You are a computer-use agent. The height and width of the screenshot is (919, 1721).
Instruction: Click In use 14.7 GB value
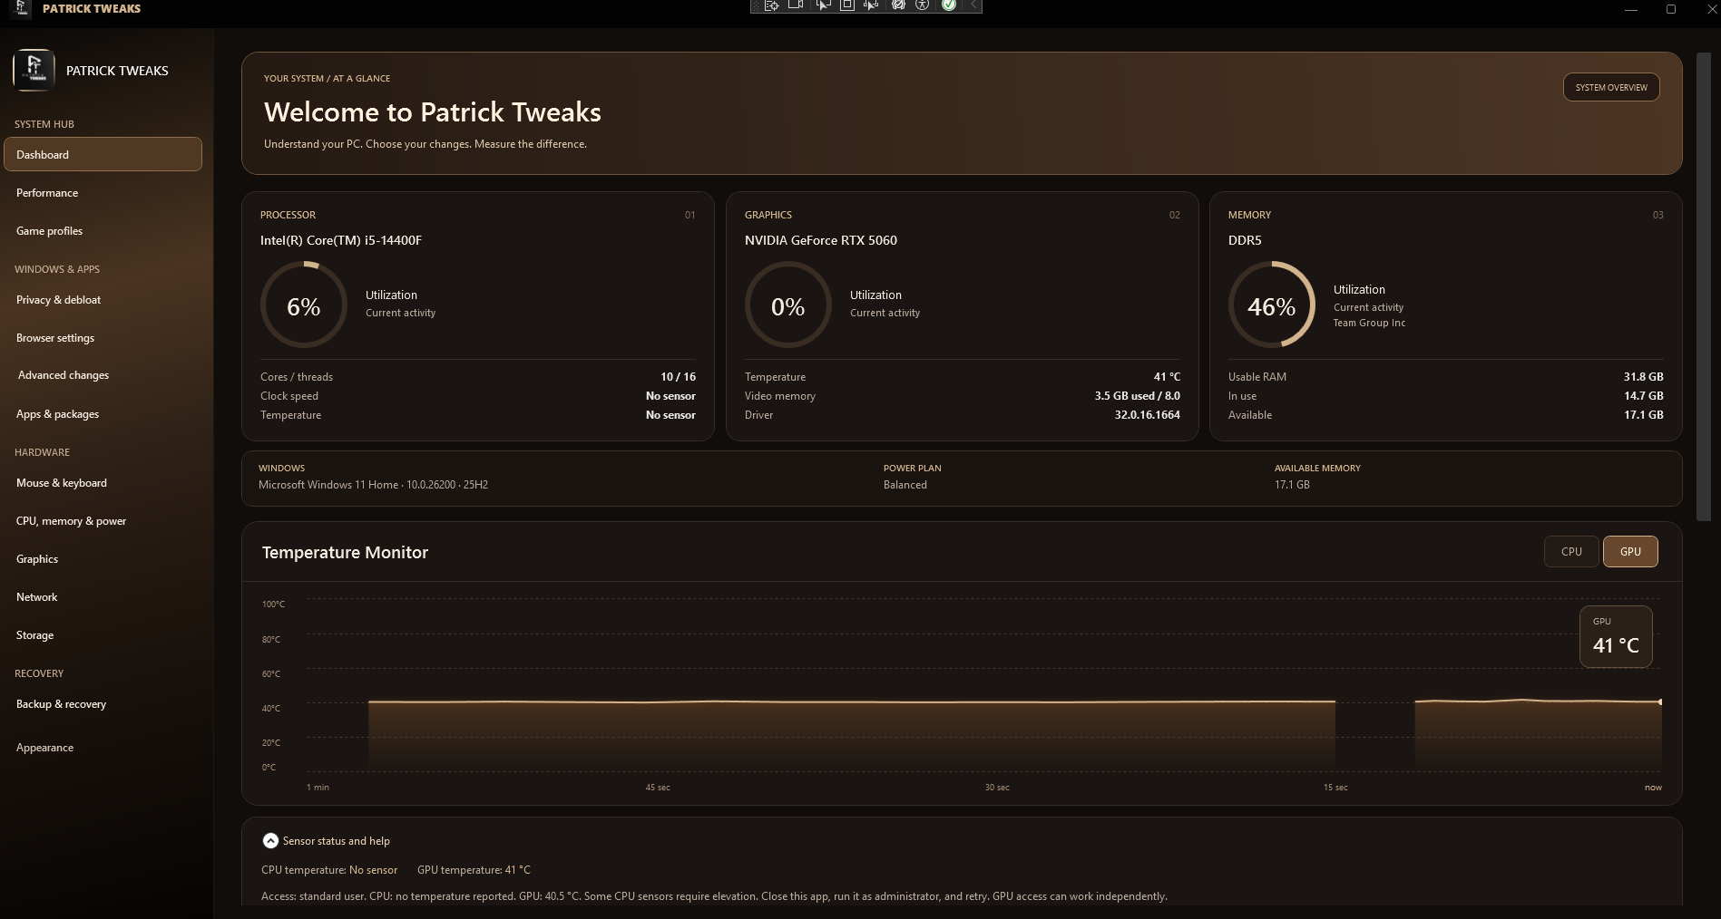coord(1643,396)
